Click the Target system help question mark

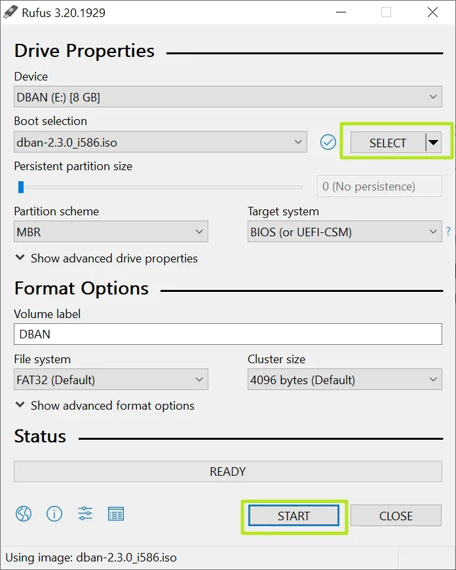448,231
